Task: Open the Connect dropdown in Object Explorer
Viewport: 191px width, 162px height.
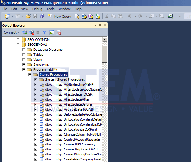Action: pos(12,32)
